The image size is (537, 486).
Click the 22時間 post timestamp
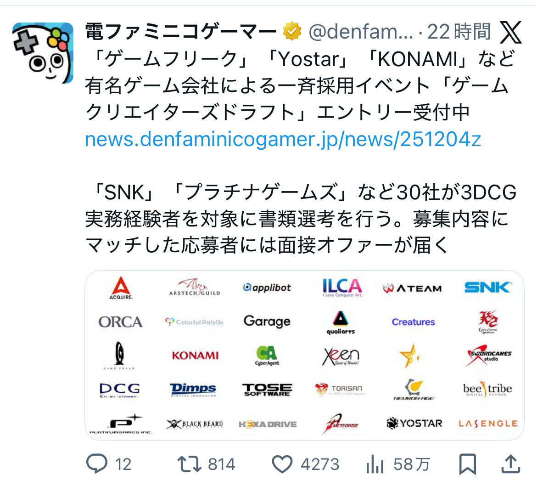click(459, 32)
